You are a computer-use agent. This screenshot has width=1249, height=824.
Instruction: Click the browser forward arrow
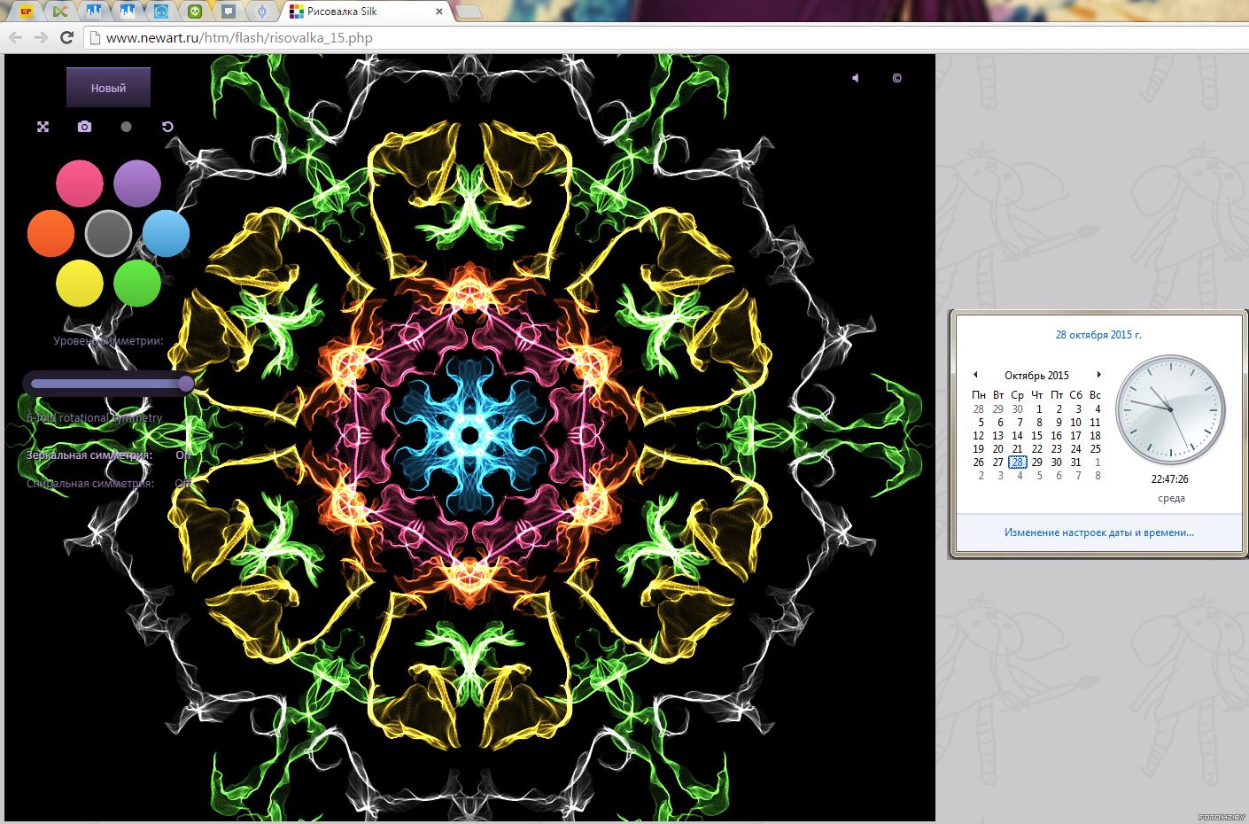(x=41, y=37)
